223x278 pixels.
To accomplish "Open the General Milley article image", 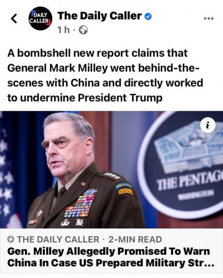I will click(111, 170).
